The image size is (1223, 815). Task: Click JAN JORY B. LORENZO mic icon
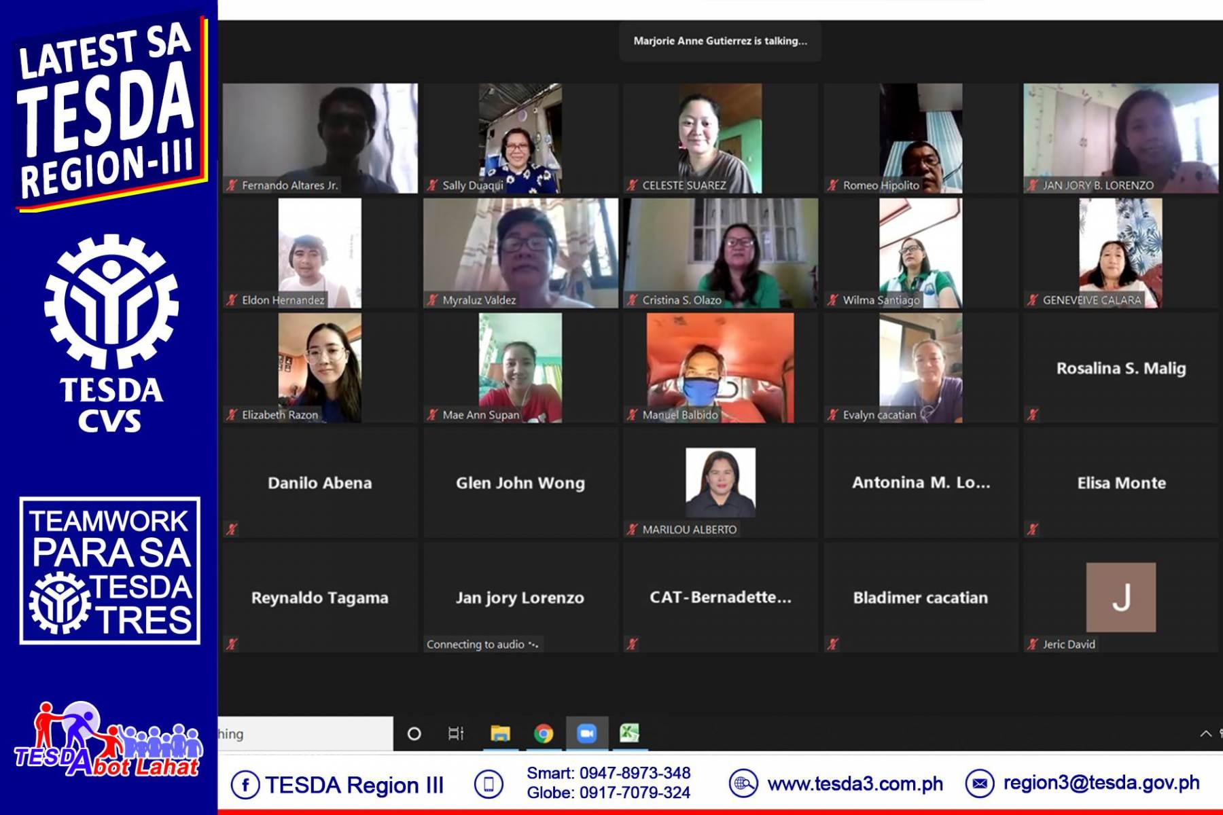click(1033, 185)
